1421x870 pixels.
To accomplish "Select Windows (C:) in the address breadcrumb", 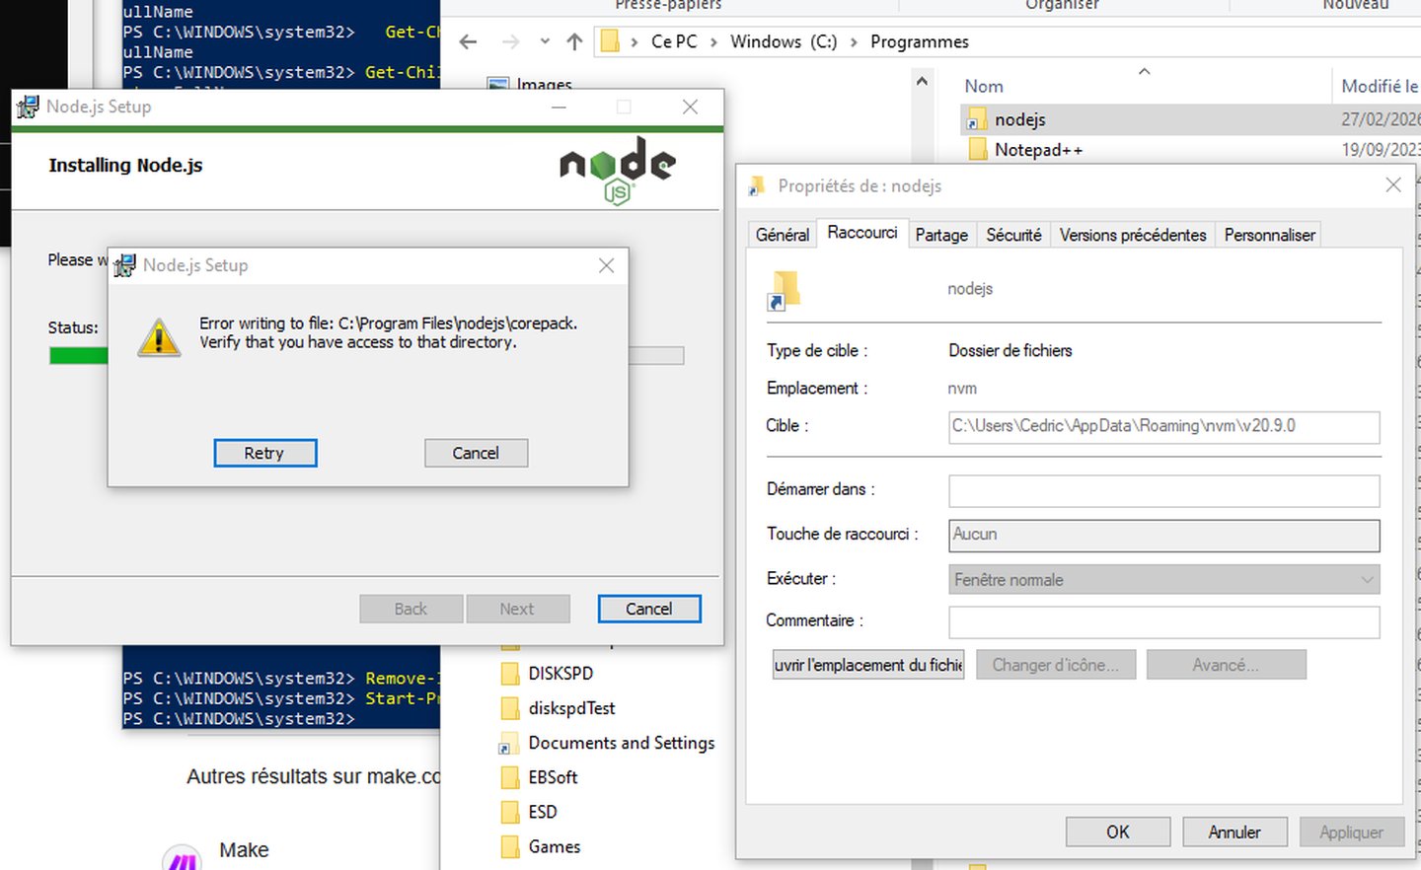I will coord(784,41).
